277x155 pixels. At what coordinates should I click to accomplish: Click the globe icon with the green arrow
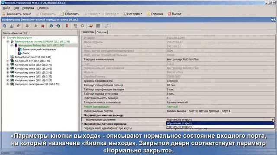tap(58, 26)
